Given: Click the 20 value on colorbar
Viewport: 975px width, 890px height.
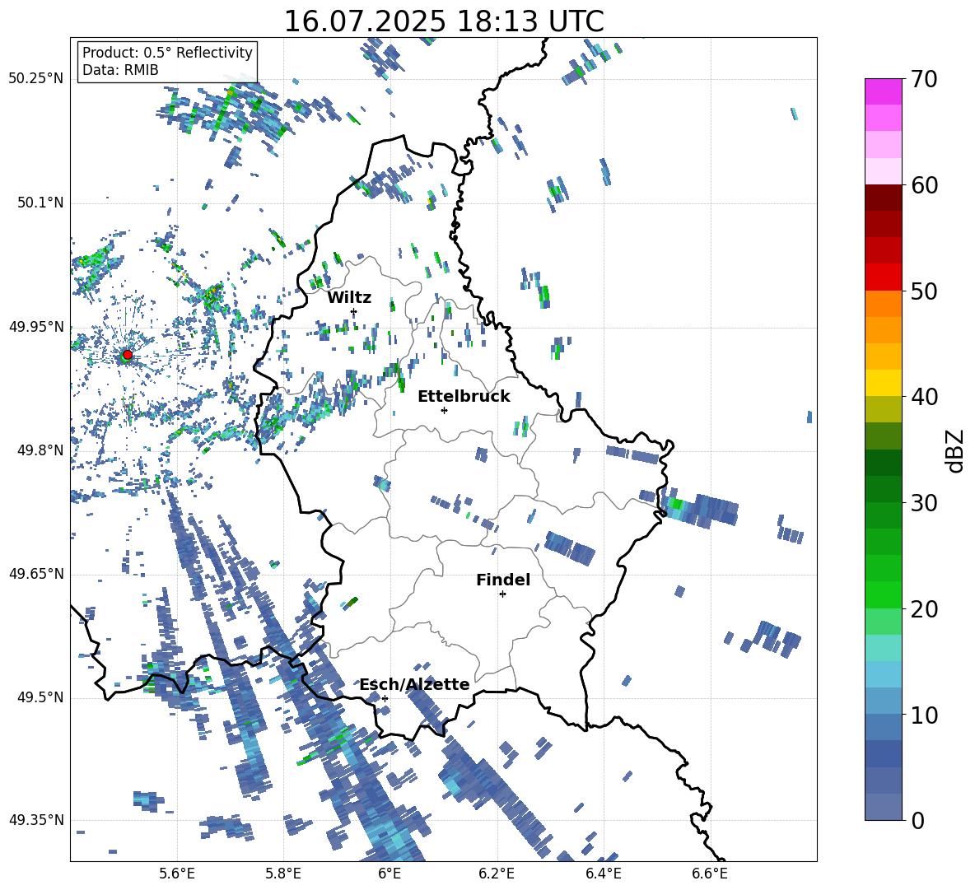Looking at the screenshot, I should (924, 608).
